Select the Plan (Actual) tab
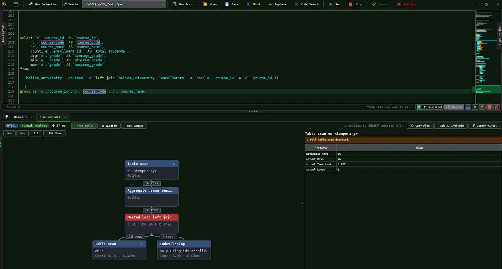The width and height of the screenshot is (502, 269). pos(50,117)
